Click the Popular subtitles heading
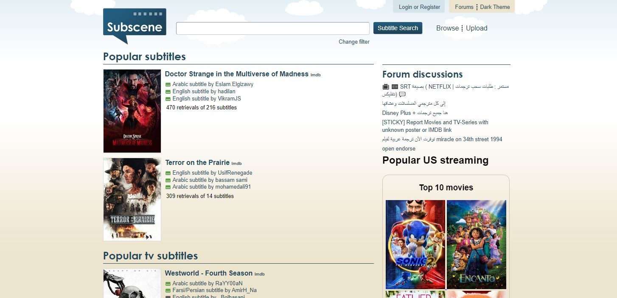Screen dimensions: 617x298 [x=144, y=57]
